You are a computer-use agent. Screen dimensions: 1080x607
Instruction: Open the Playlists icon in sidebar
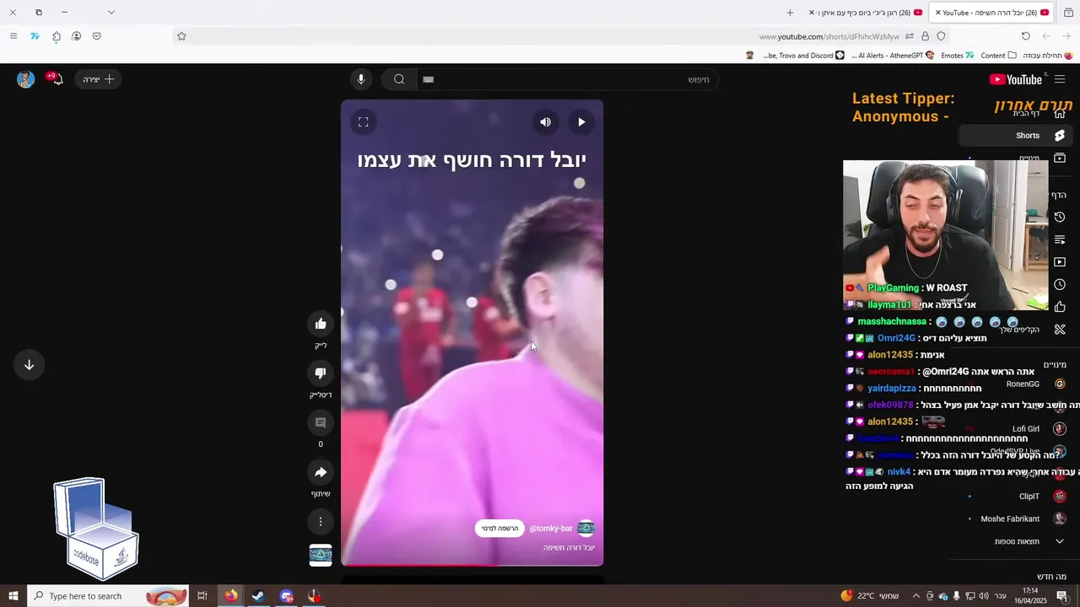(1060, 240)
